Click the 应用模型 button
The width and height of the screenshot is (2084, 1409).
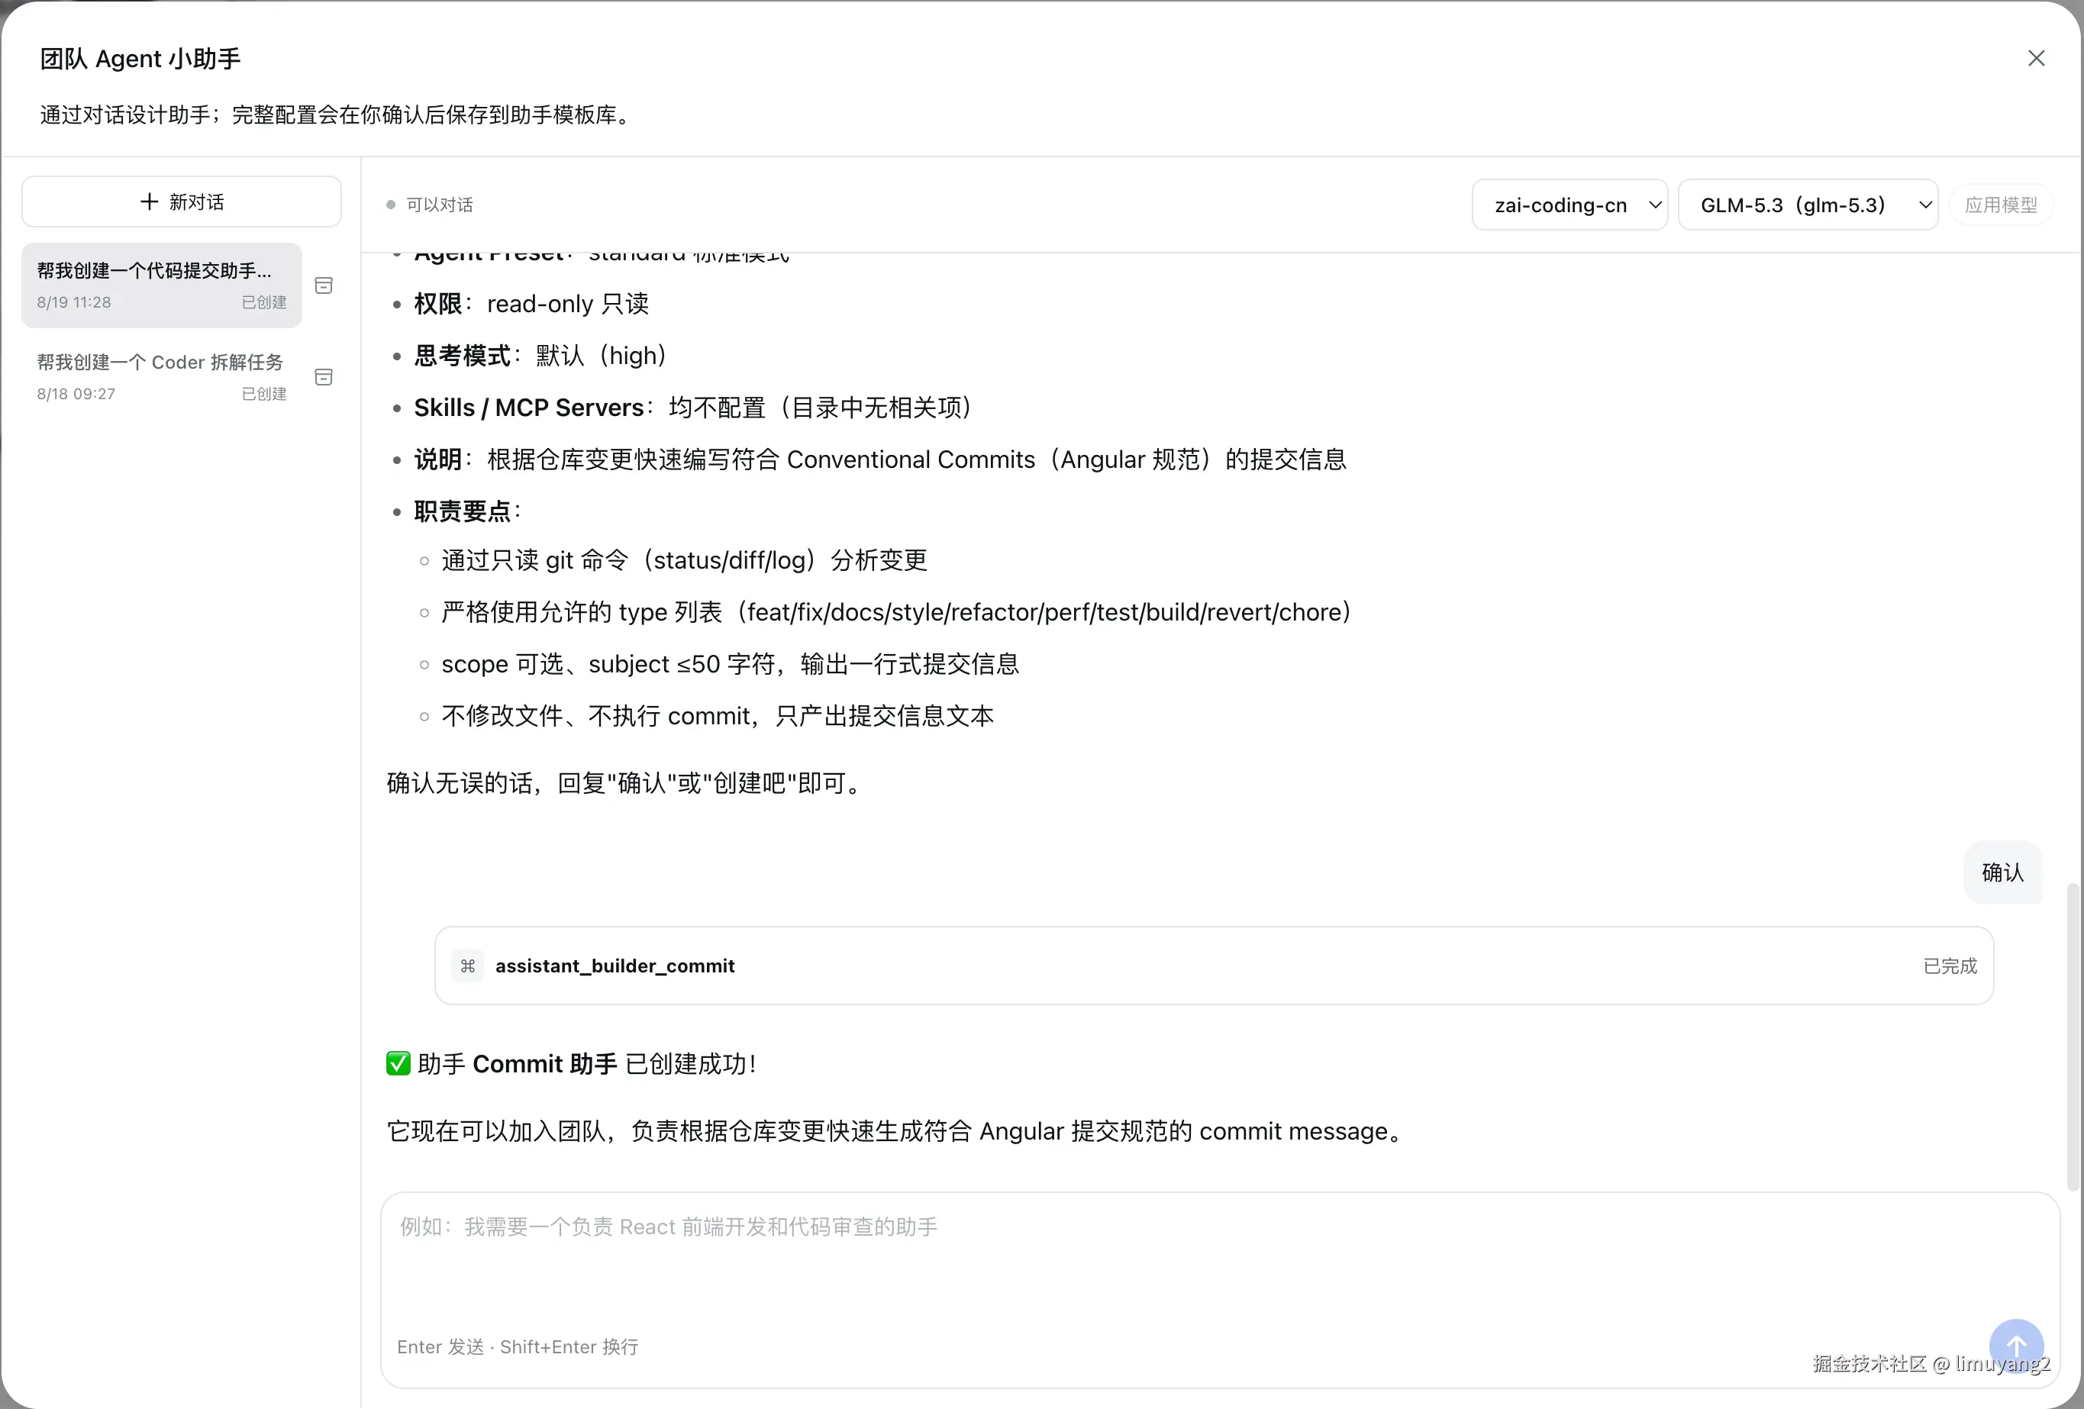(2002, 205)
